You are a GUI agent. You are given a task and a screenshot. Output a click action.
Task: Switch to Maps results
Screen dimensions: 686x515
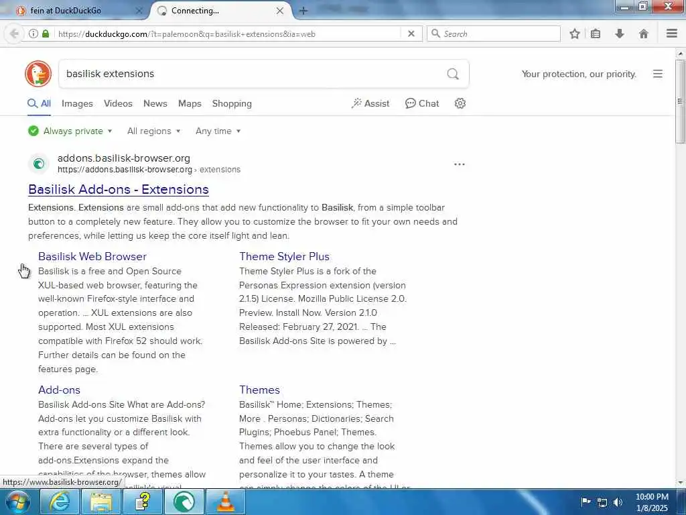(190, 104)
